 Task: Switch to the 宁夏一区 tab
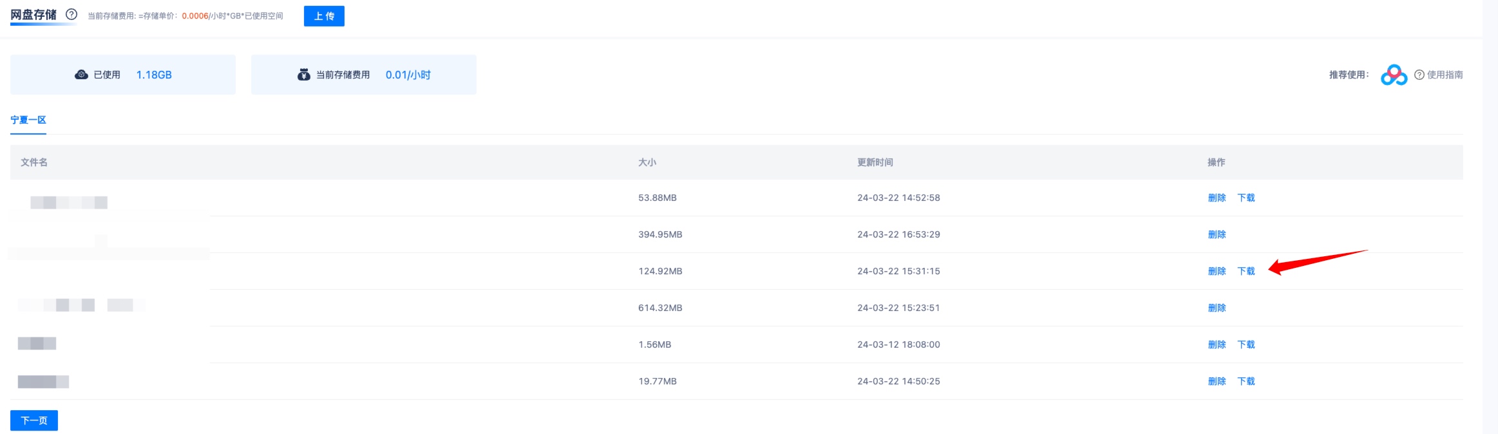[x=28, y=120]
